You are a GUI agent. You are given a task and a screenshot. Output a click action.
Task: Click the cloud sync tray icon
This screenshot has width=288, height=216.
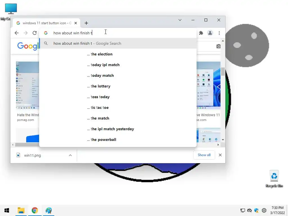249,210
